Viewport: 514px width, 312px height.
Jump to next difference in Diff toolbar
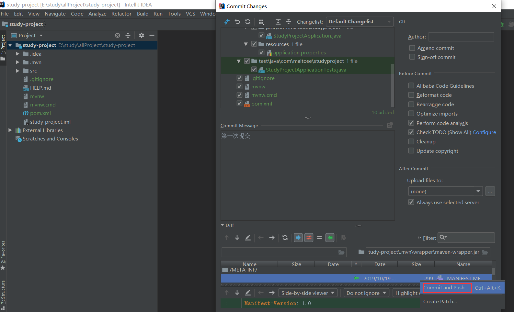(x=237, y=238)
